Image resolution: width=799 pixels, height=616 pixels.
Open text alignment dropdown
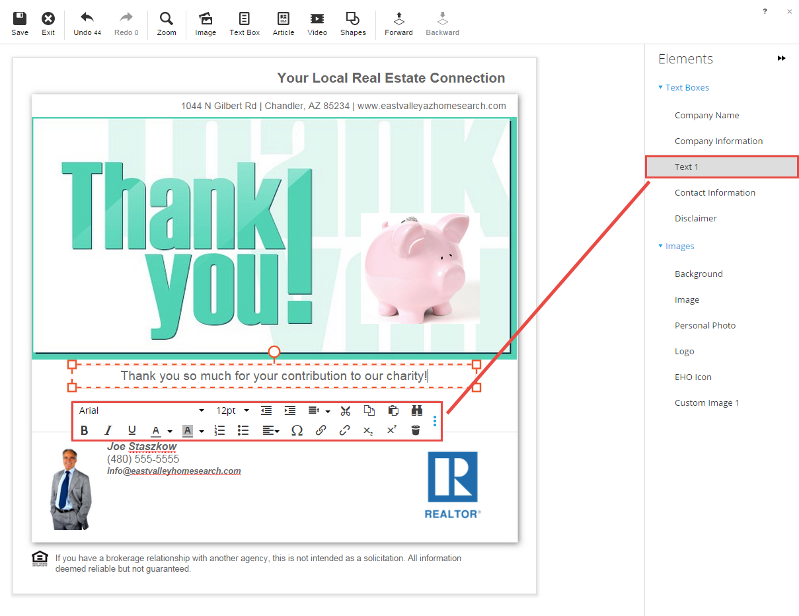pyautogui.click(x=271, y=430)
